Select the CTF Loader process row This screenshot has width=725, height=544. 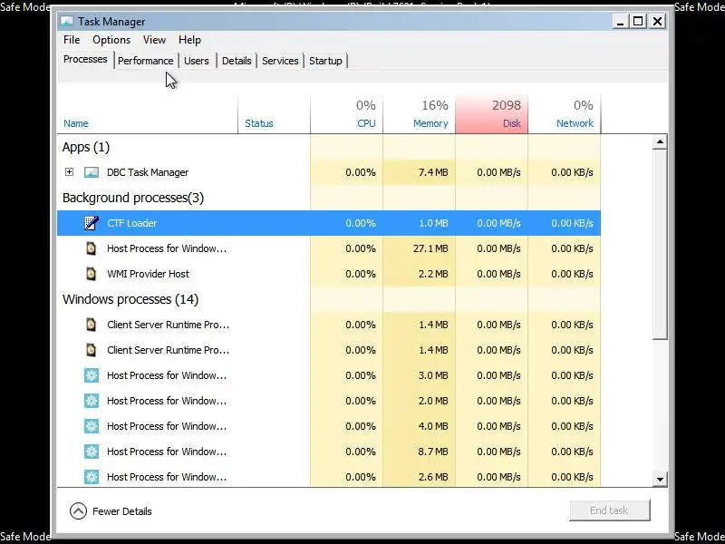329,223
